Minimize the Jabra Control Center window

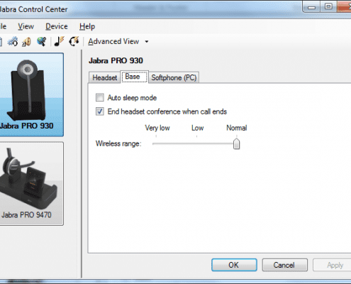coord(311,7)
